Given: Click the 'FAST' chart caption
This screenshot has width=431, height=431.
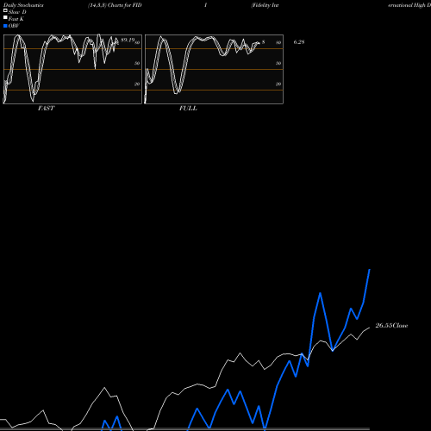Looking at the screenshot, I should (46, 109).
